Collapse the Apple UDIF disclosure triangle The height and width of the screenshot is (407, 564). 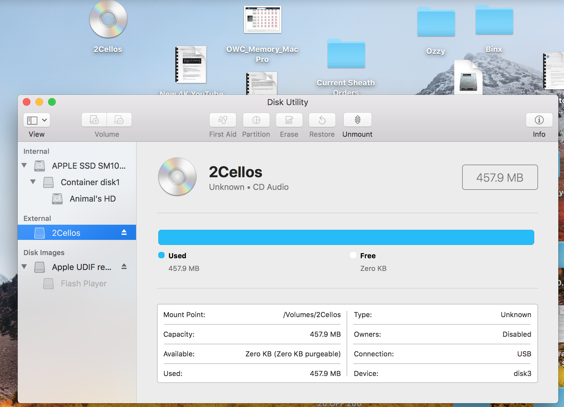(24, 266)
